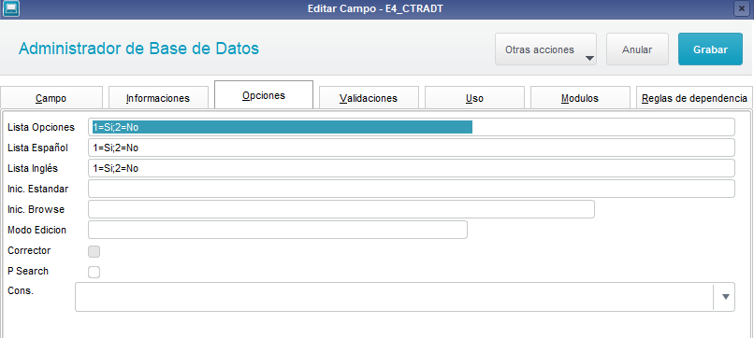Go to the Validaciones tab
The height and width of the screenshot is (338, 754).
click(x=369, y=97)
